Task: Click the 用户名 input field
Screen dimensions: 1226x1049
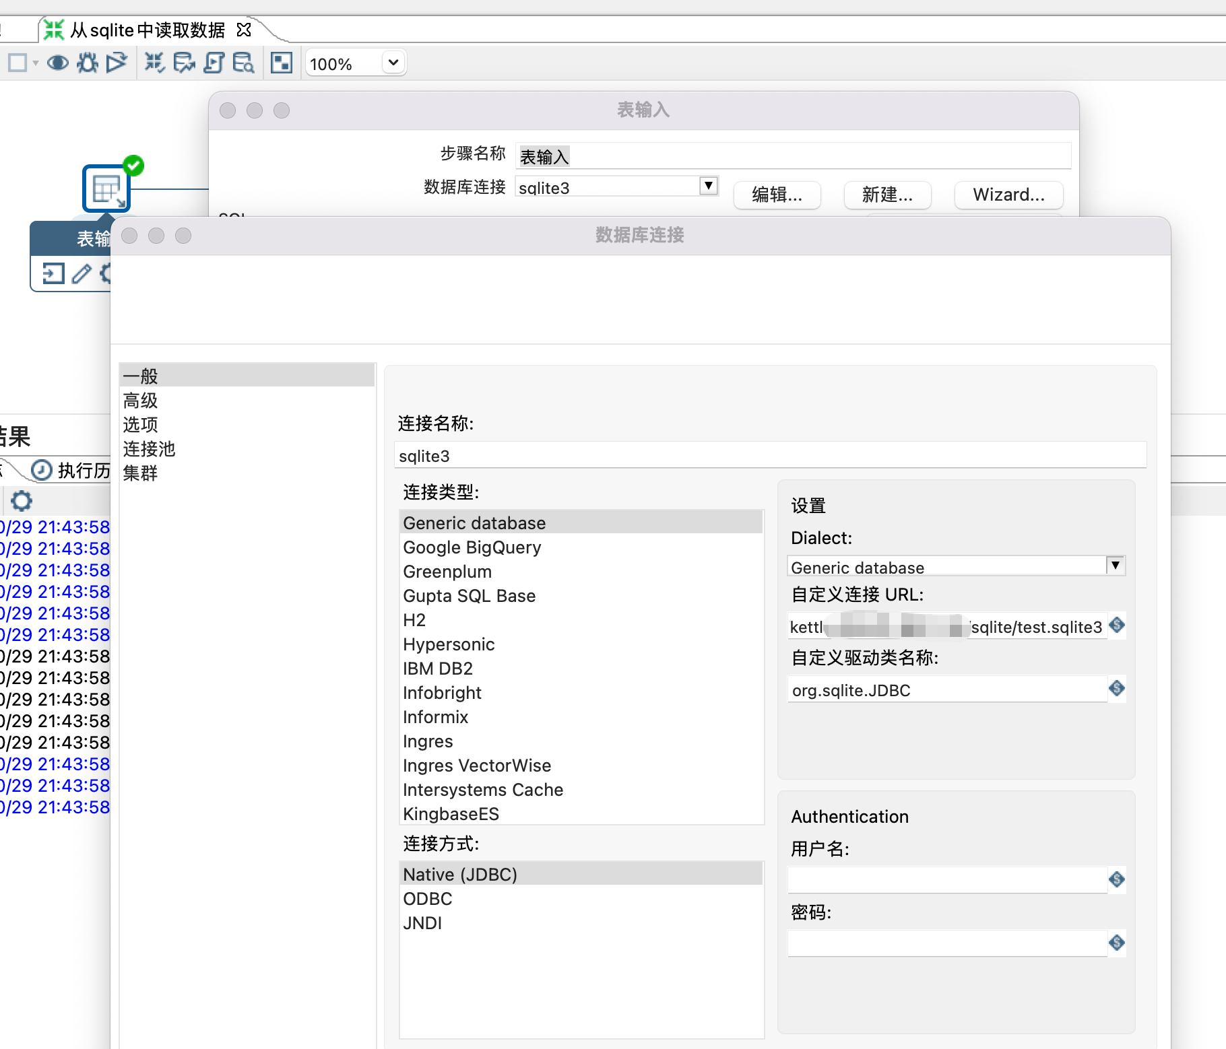Action: (x=946, y=880)
